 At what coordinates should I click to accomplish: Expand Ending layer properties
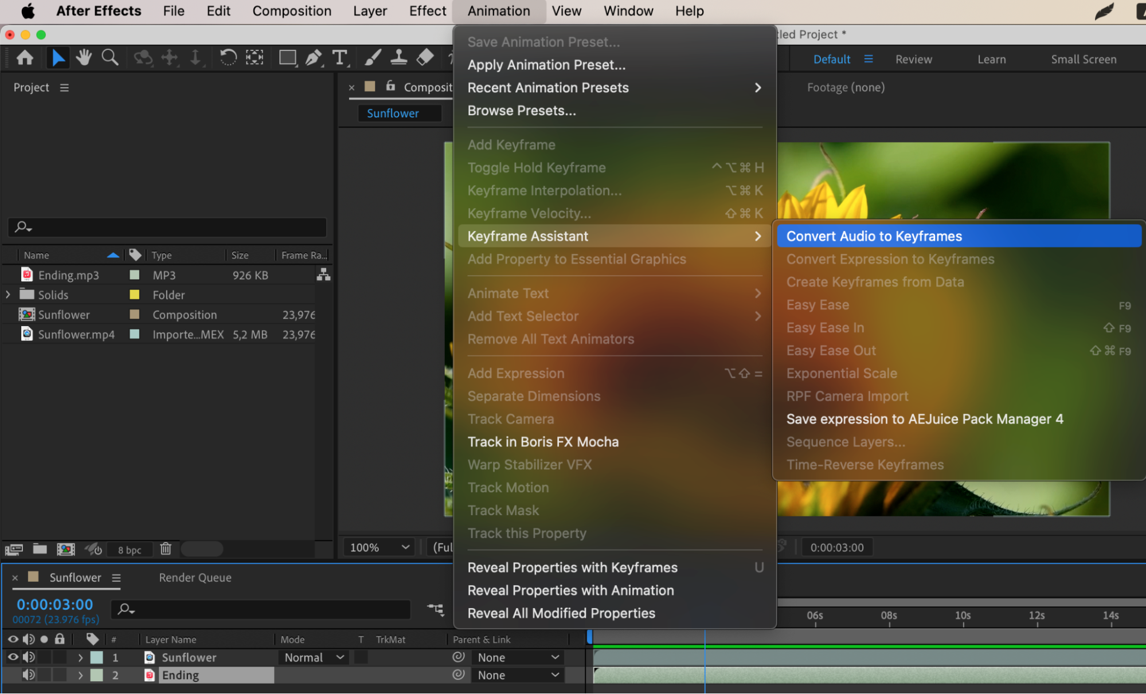tap(80, 675)
